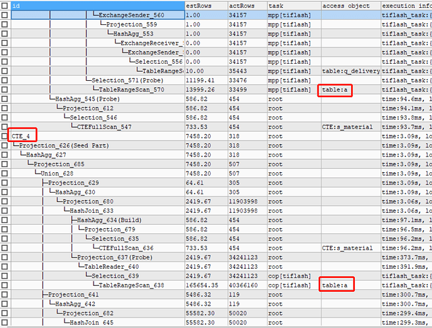The height and width of the screenshot is (328, 432).
Task: Select the HashAgg_642 node
Action: (75, 304)
